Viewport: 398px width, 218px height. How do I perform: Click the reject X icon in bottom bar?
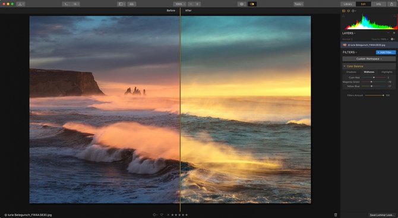[x=168, y=214]
